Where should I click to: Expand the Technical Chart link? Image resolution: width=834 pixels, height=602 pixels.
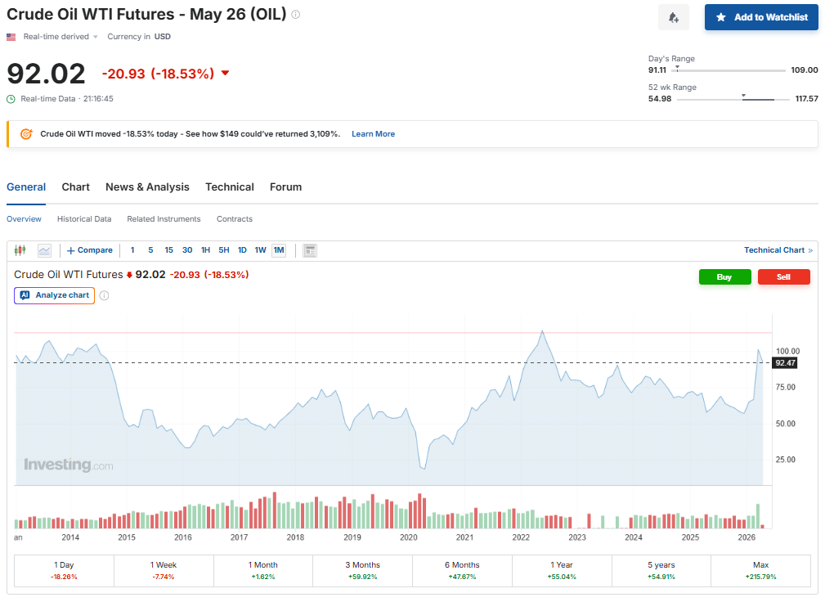tap(778, 250)
